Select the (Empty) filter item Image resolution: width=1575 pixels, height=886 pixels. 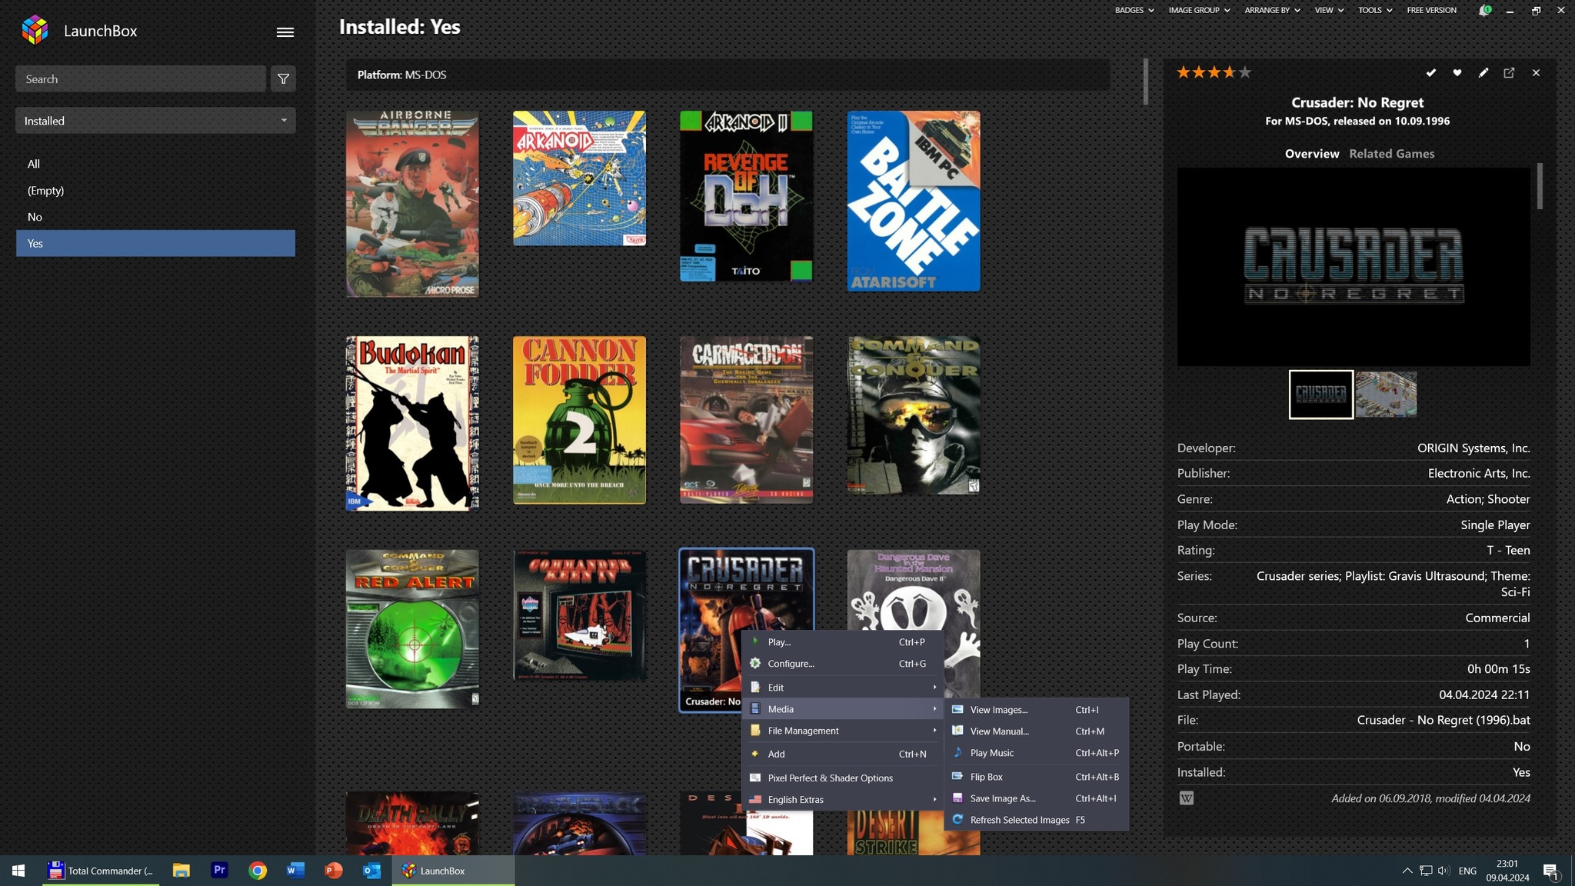[155, 191]
